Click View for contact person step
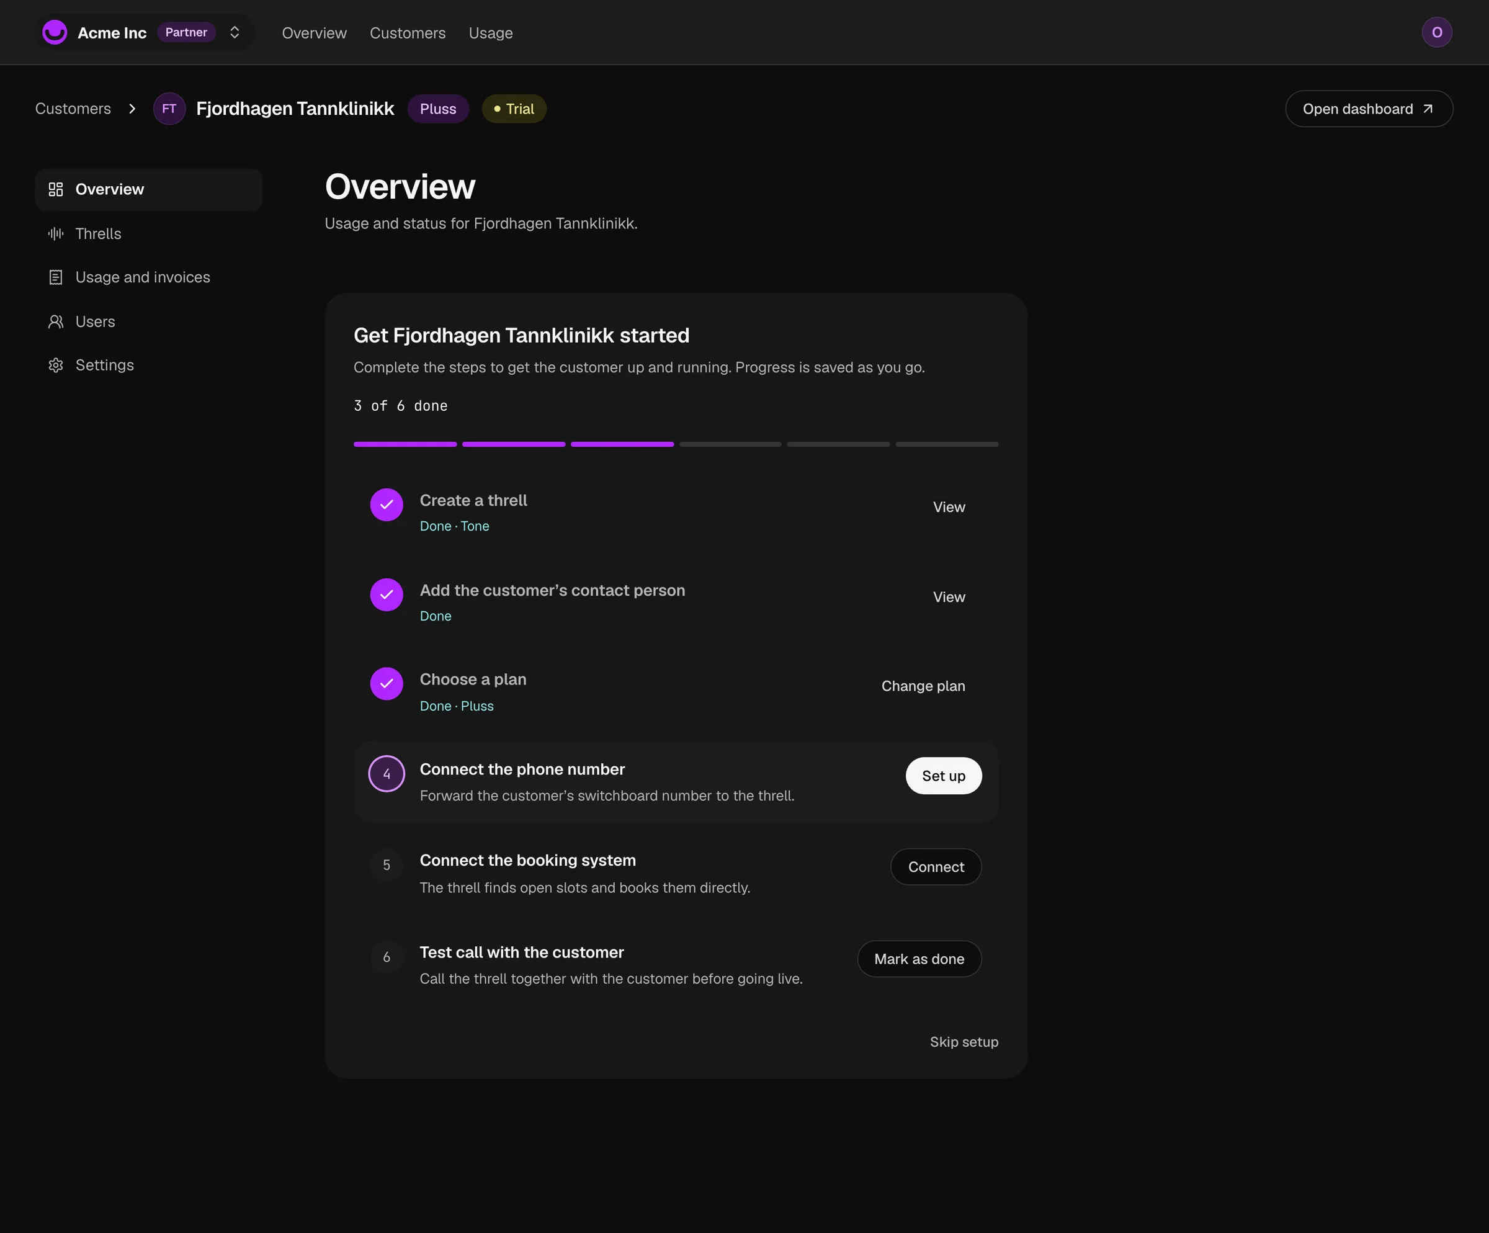This screenshot has width=1489, height=1233. [x=949, y=597]
